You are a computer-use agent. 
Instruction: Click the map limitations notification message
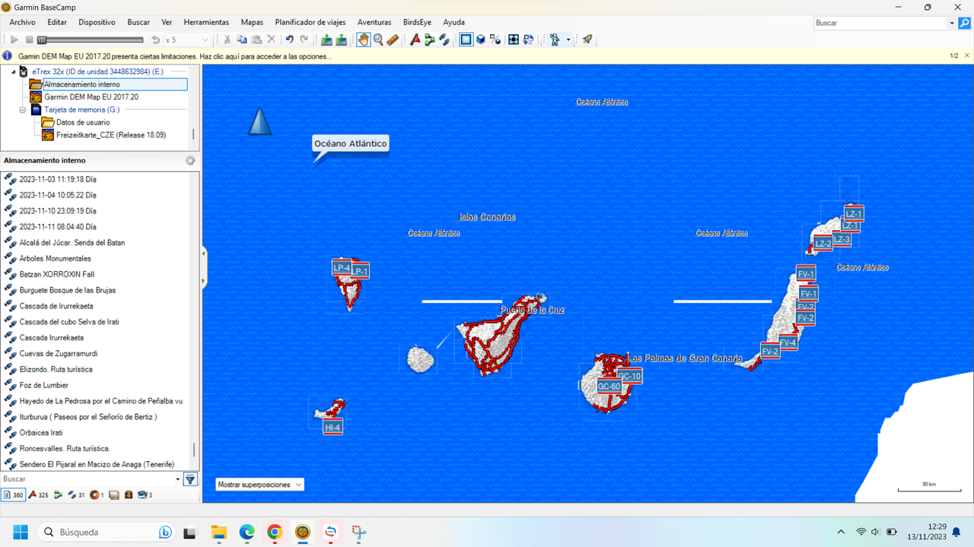coord(175,56)
